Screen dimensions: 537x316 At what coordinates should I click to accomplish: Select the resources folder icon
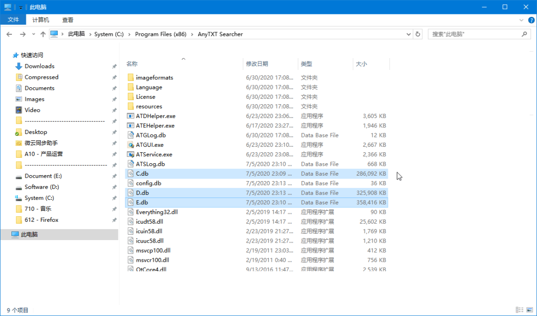[130, 106]
